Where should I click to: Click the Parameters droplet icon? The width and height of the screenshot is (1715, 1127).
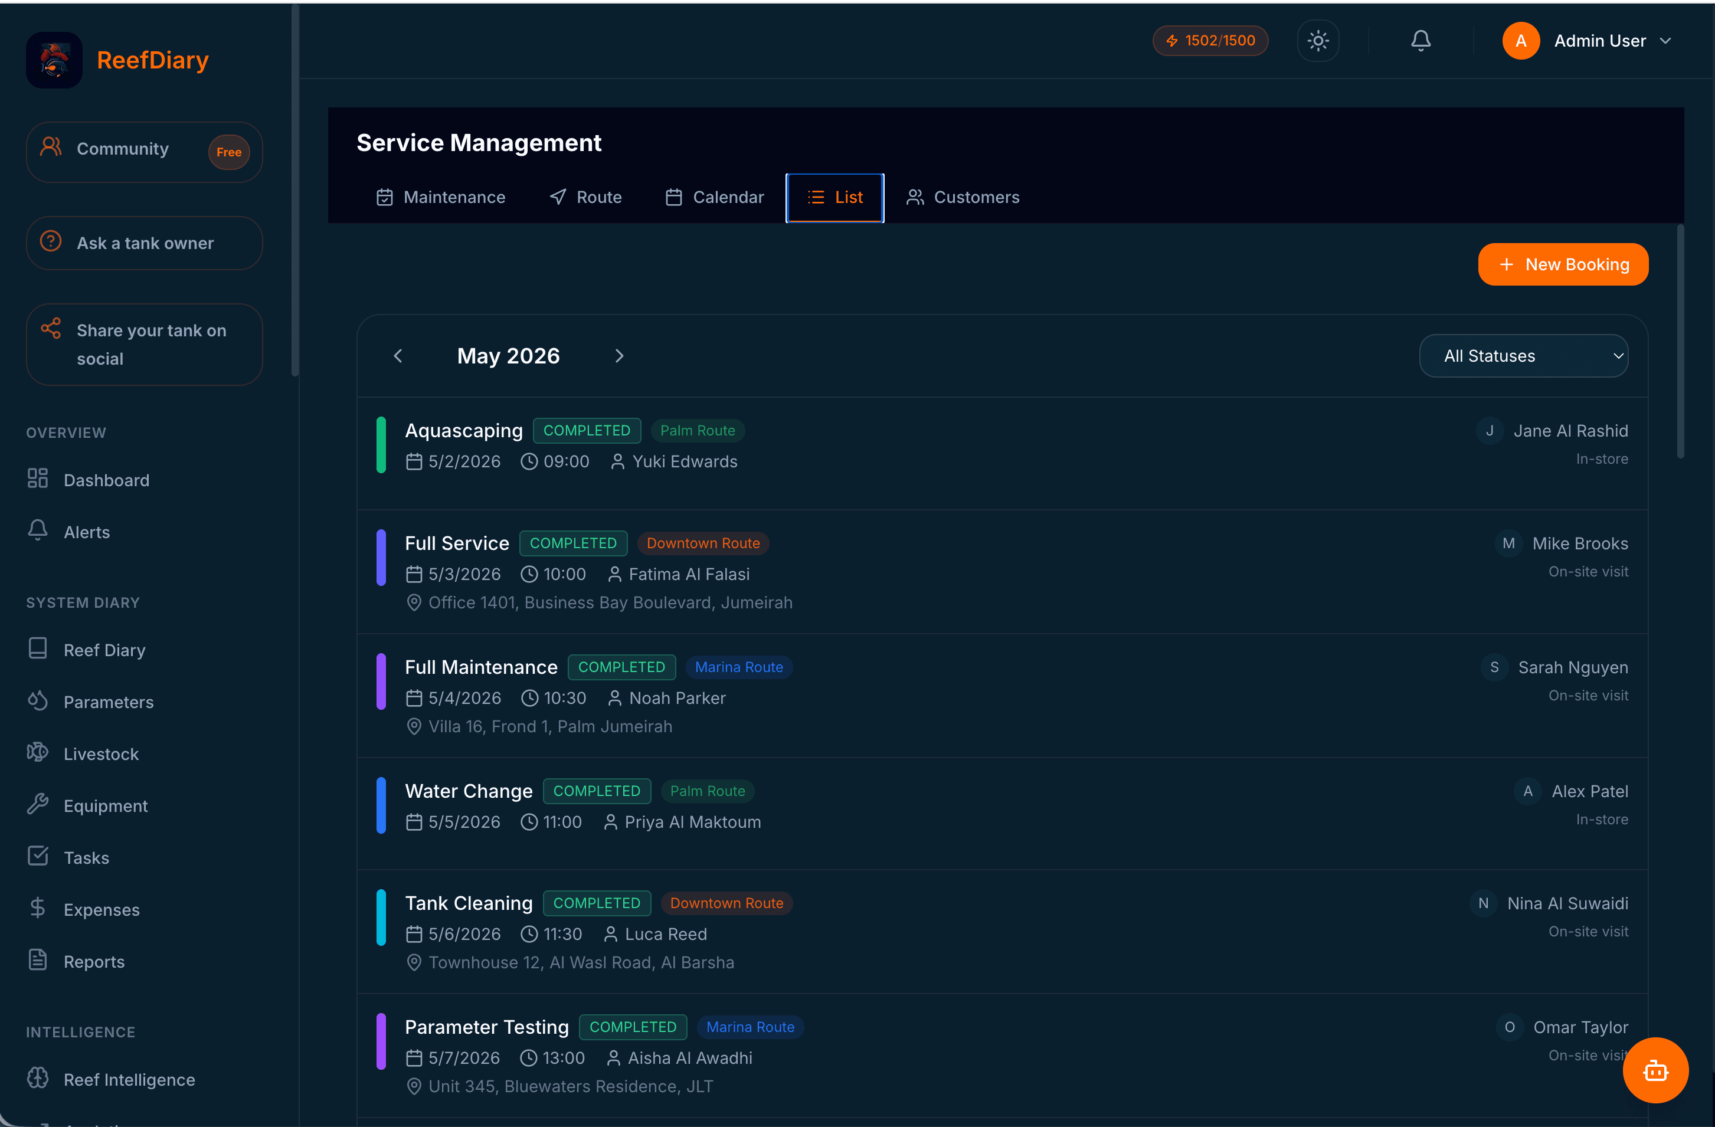pos(37,701)
